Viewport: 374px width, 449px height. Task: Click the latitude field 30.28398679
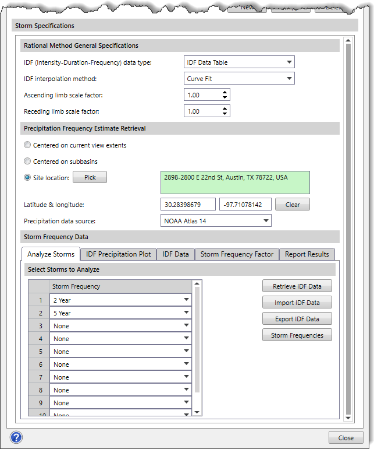[x=188, y=205]
